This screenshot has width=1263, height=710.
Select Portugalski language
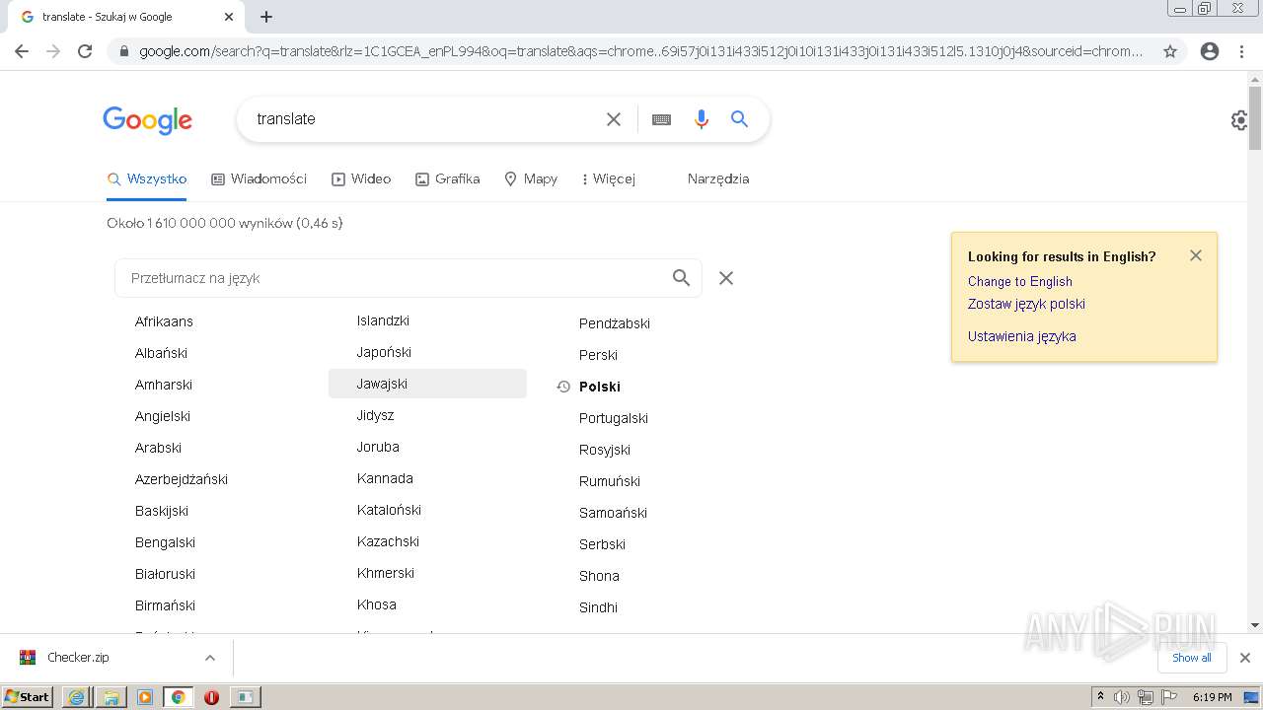[614, 418]
